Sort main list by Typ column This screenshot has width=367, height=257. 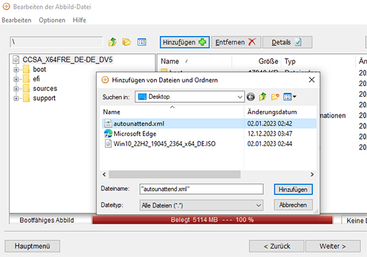click(x=318, y=61)
